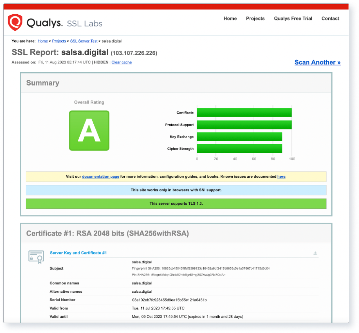Screen dimensions: 359x333
Task: Expand the Summary section header
Action: coord(42,83)
